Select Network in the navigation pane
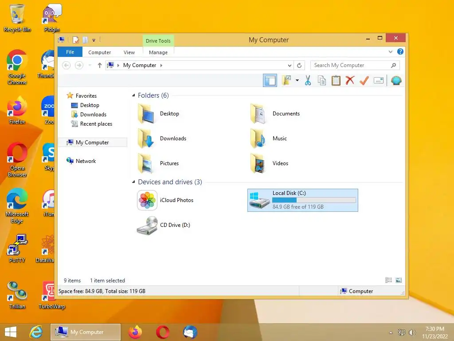The width and height of the screenshot is (454, 341). [86, 161]
